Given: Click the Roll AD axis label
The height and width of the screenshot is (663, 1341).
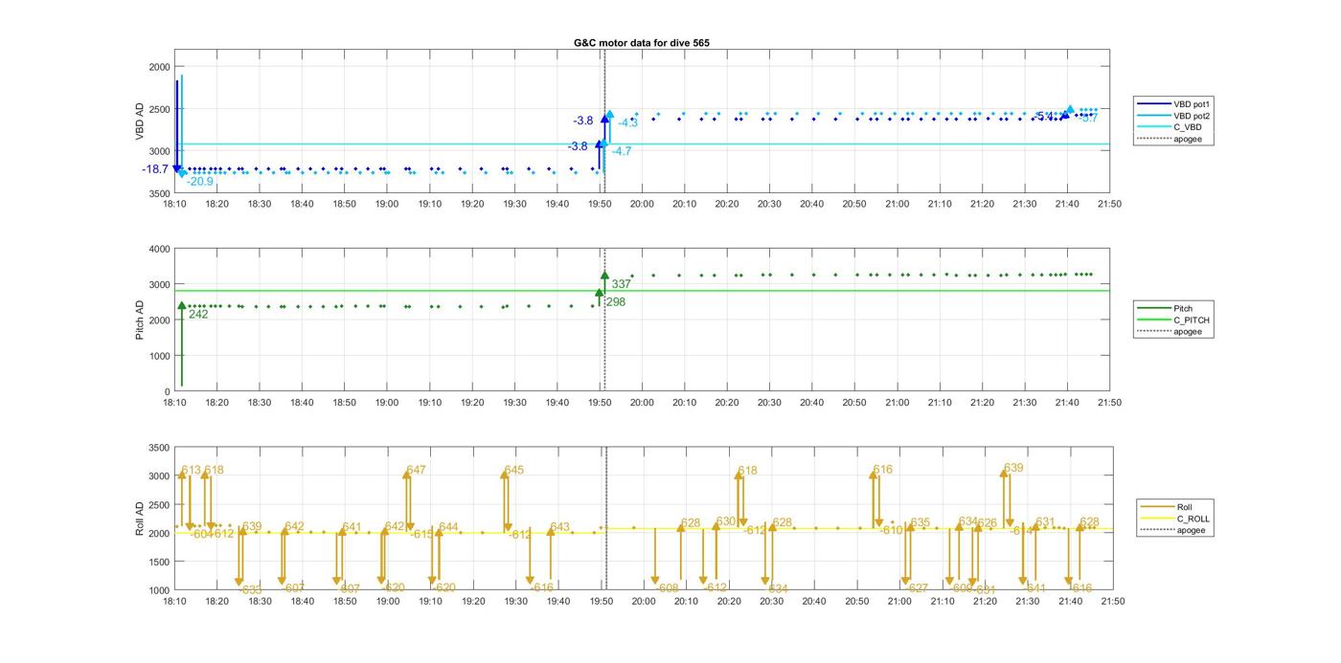Looking at the screenshot, I should pyautogui.click(x=140, y=519).
